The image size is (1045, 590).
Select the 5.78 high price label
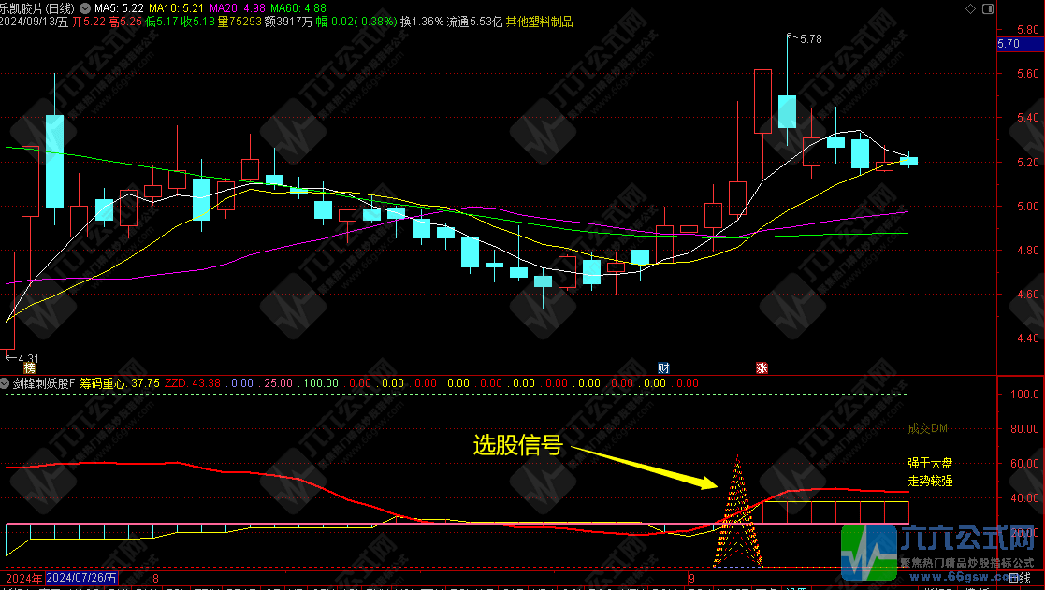[810, 39]
